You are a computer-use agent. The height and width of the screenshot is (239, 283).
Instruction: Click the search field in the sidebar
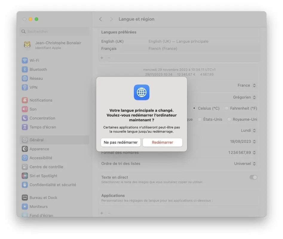click(54, 31)
